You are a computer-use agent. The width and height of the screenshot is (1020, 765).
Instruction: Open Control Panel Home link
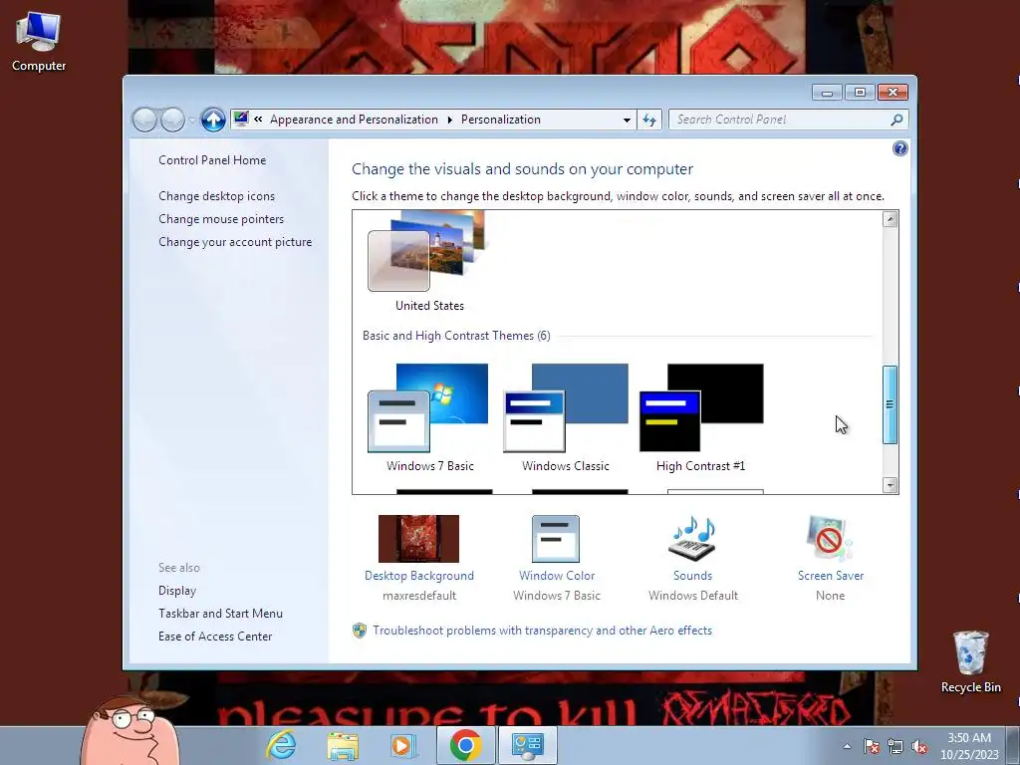(212, 160)
